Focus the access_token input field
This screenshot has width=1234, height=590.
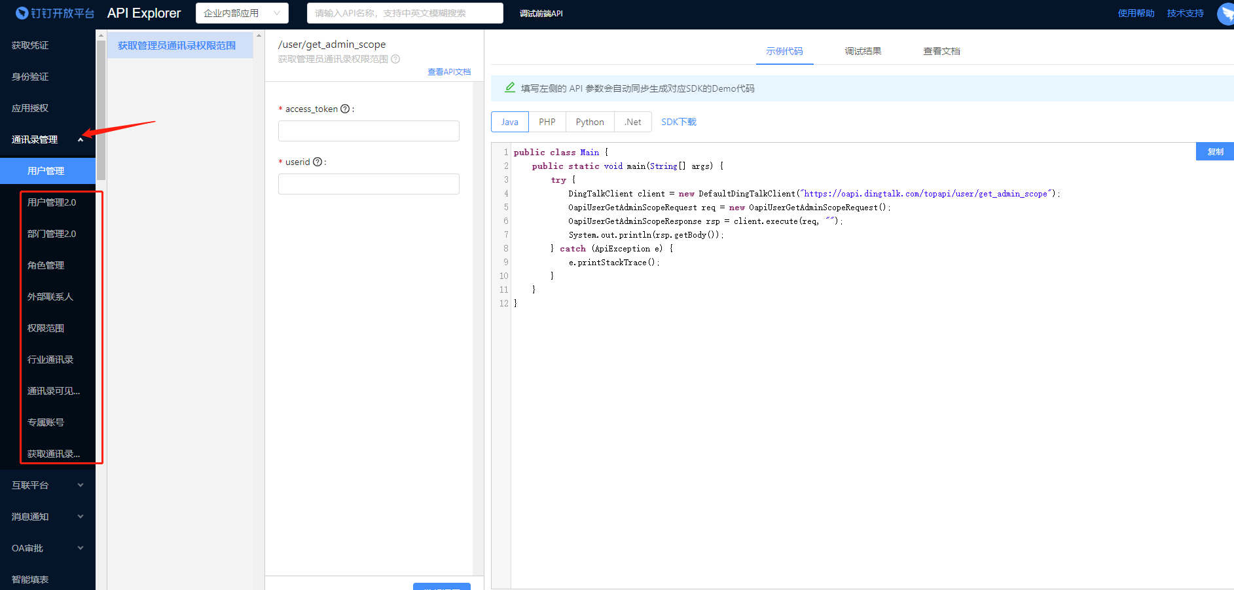[369, 131]
